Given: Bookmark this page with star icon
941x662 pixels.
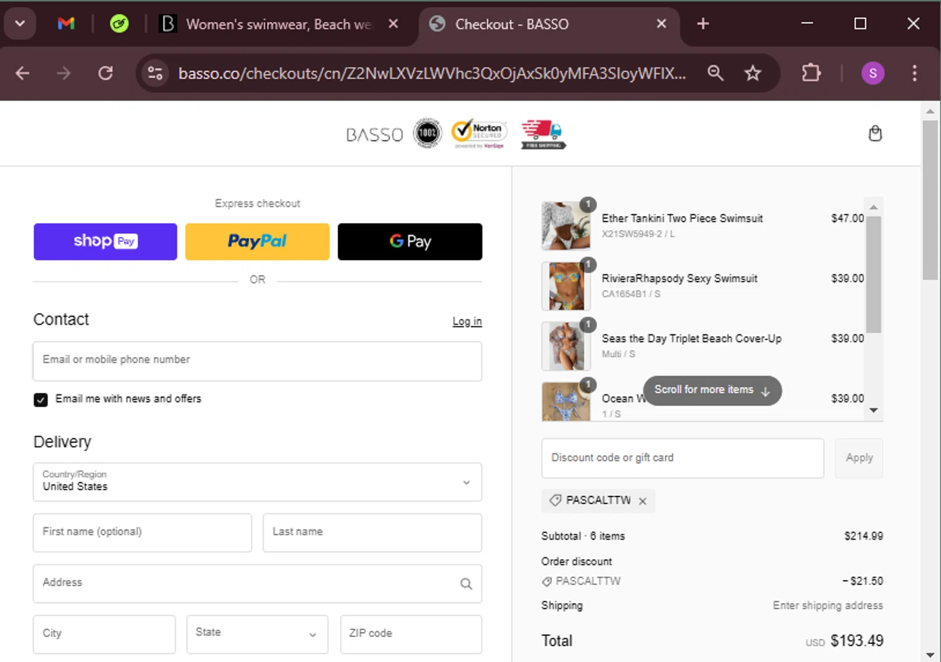Looking at the screenshot, I should tap(753, 73).
